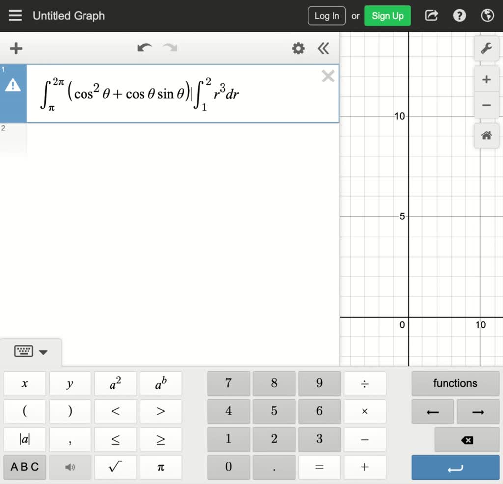Hide the expression list panel

click(x=323, y=49)
